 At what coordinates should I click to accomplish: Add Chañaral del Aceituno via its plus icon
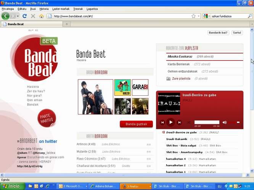point(148,166)
